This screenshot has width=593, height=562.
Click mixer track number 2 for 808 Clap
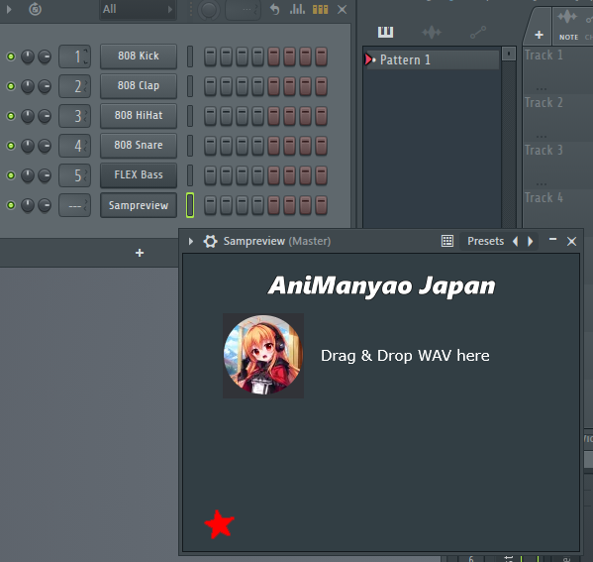pyautogui.click(x=75, y=86)
